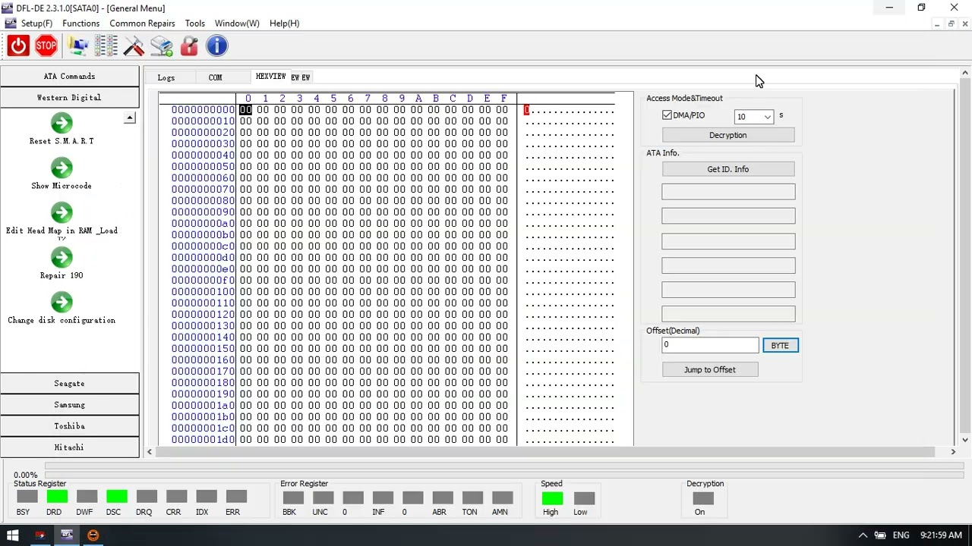Image resolution: width=972 pixels, height=546 pixels.
Task: Switch to the DFL app in the taskbar
Action: tap(67, 535)
